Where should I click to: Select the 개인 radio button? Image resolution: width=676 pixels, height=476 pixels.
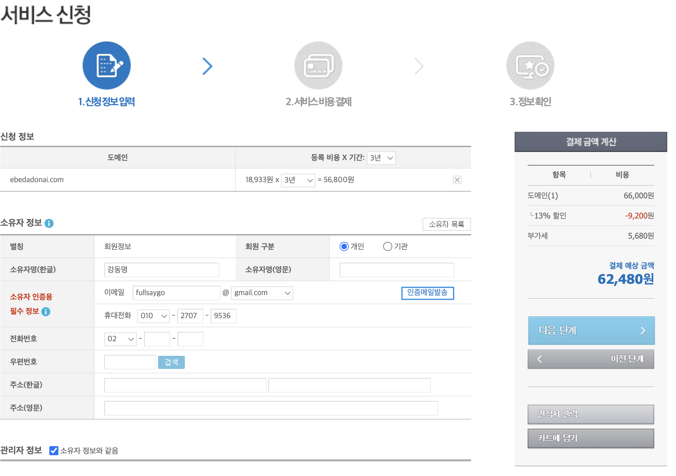pos(344,246)
